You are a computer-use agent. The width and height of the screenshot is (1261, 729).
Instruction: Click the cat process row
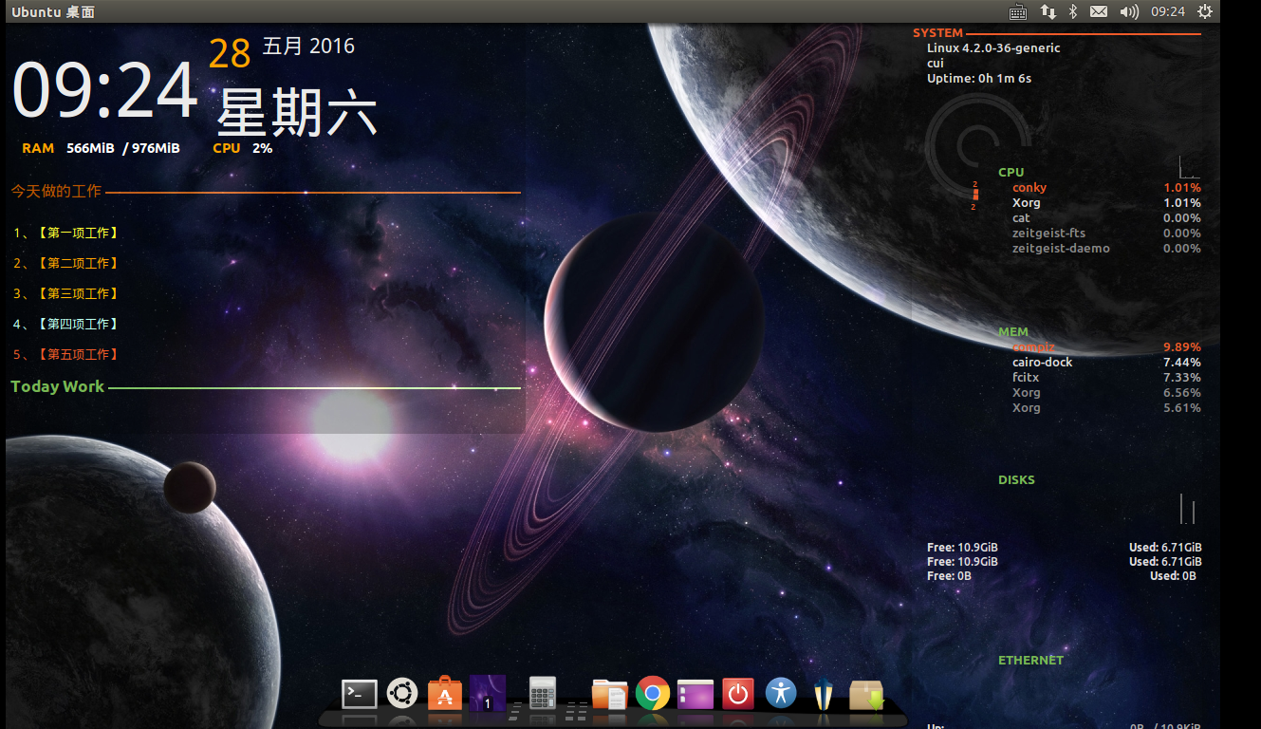(x=1106, y=218)
